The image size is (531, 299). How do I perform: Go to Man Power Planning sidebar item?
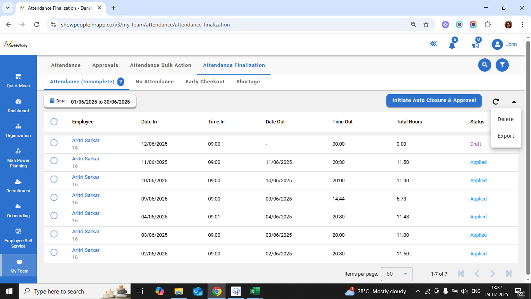click(x=18, y=158)
